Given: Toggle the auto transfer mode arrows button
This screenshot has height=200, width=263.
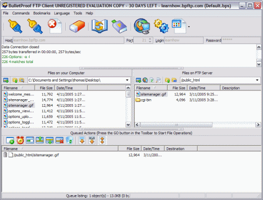Looking at the screenshot, I should 102,140.
